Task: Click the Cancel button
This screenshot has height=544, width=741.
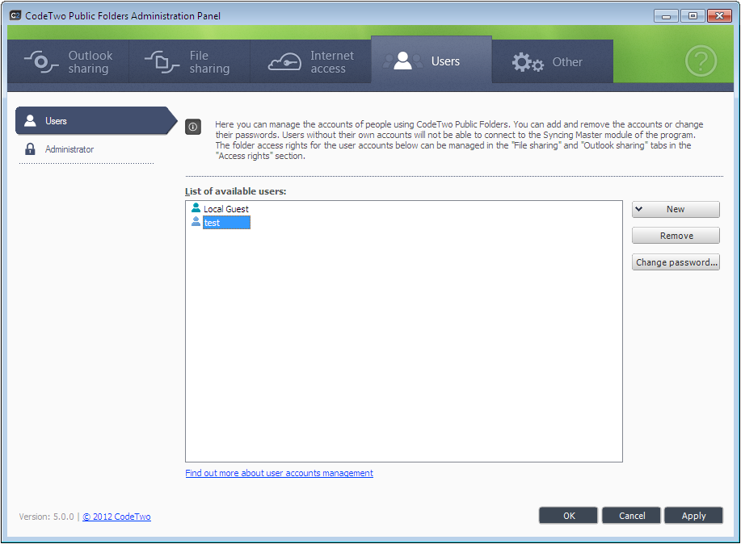Action: (632, 516)
